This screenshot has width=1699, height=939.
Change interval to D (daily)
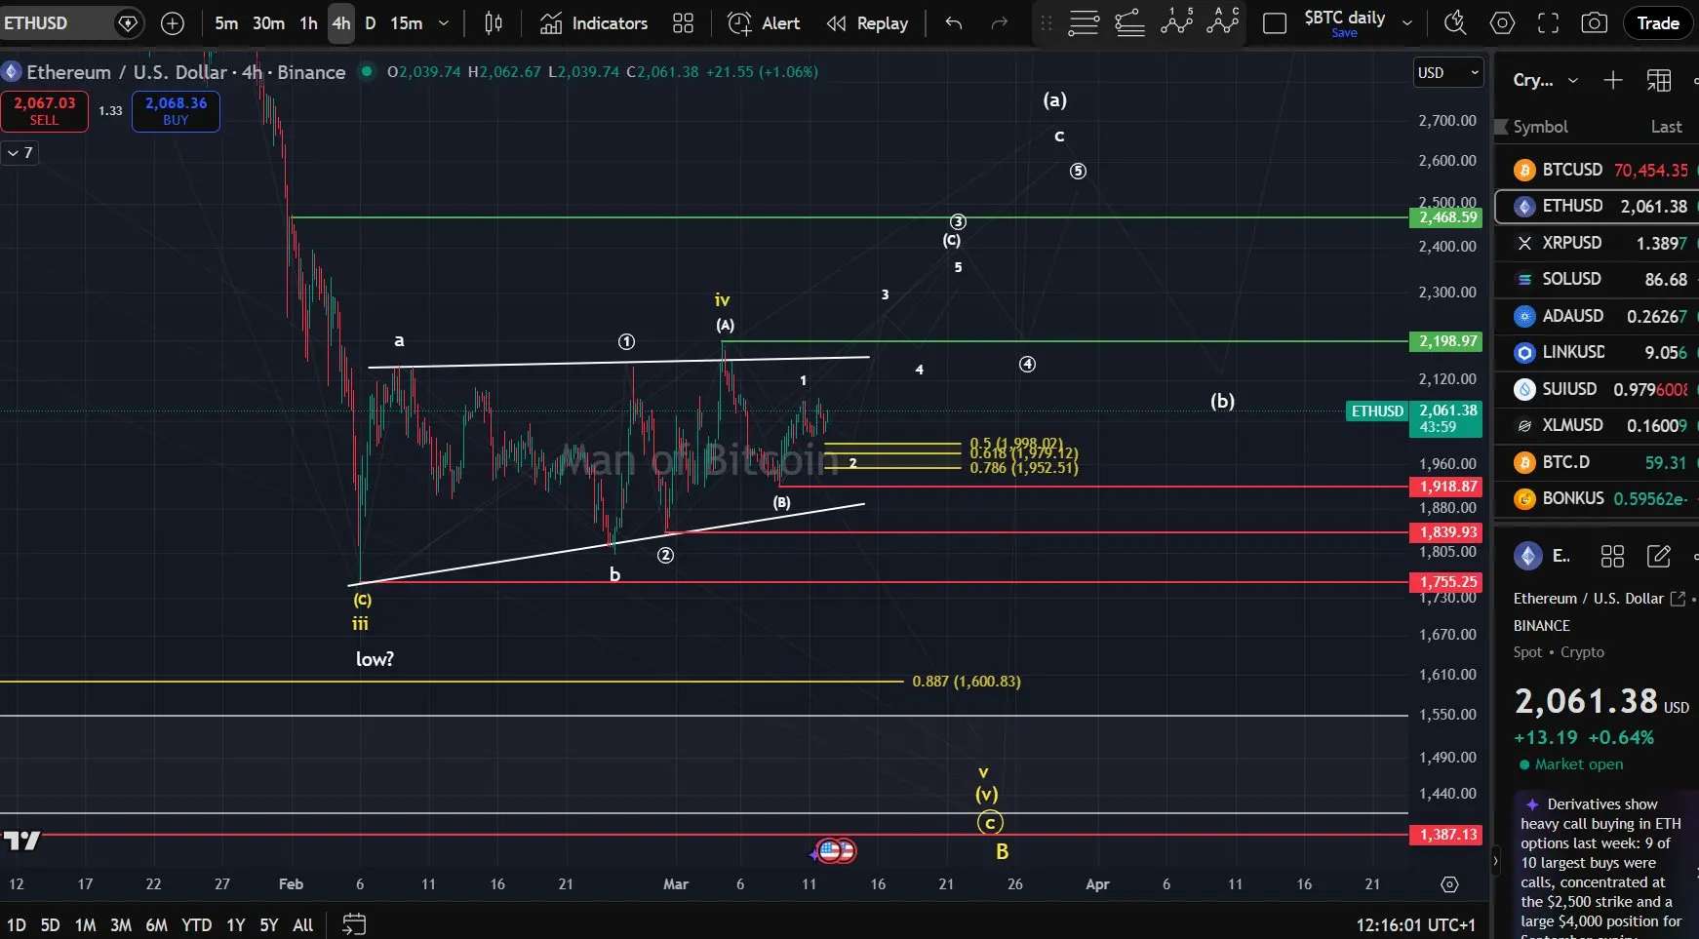(x=371, y=23)
